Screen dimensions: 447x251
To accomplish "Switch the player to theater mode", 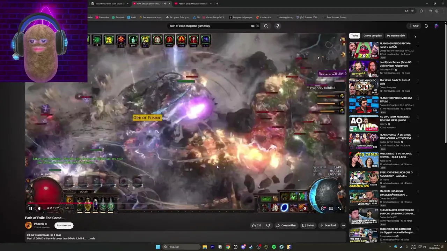I will click(x=331, y=208).
